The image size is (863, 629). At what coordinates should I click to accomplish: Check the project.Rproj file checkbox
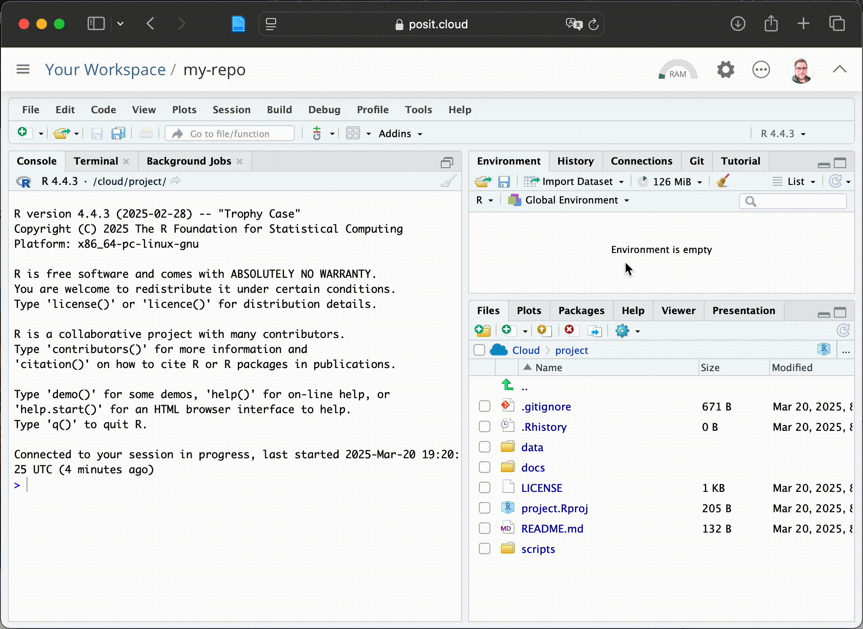pyautogui.click(x=485, y=508)
